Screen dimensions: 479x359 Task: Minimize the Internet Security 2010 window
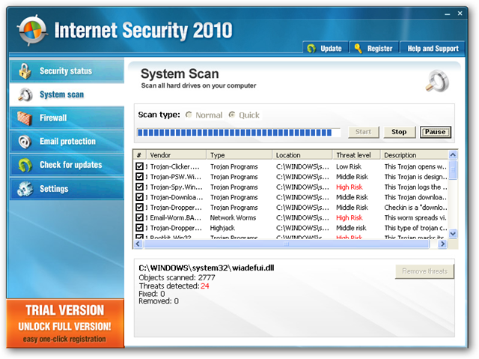click(x=448, y=13)
